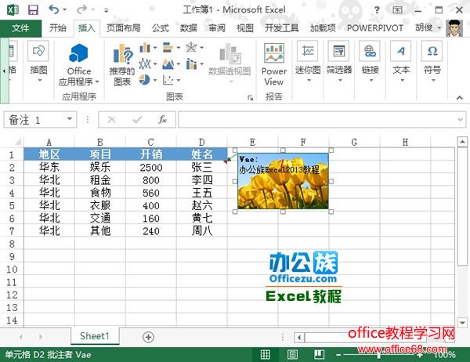Insert scatter chart icon

pos(168,80)
